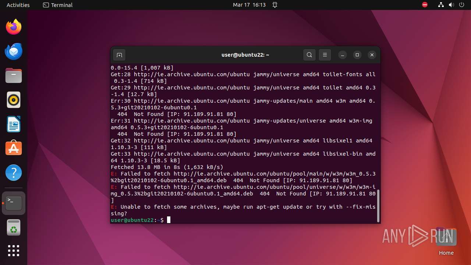Minimize the terminal window
The height and width of the screenshot is (265, 471).
point(342,55)
